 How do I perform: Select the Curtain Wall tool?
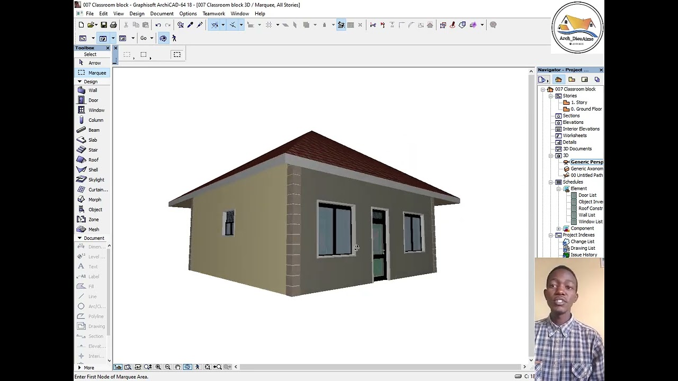coord(93,189)
